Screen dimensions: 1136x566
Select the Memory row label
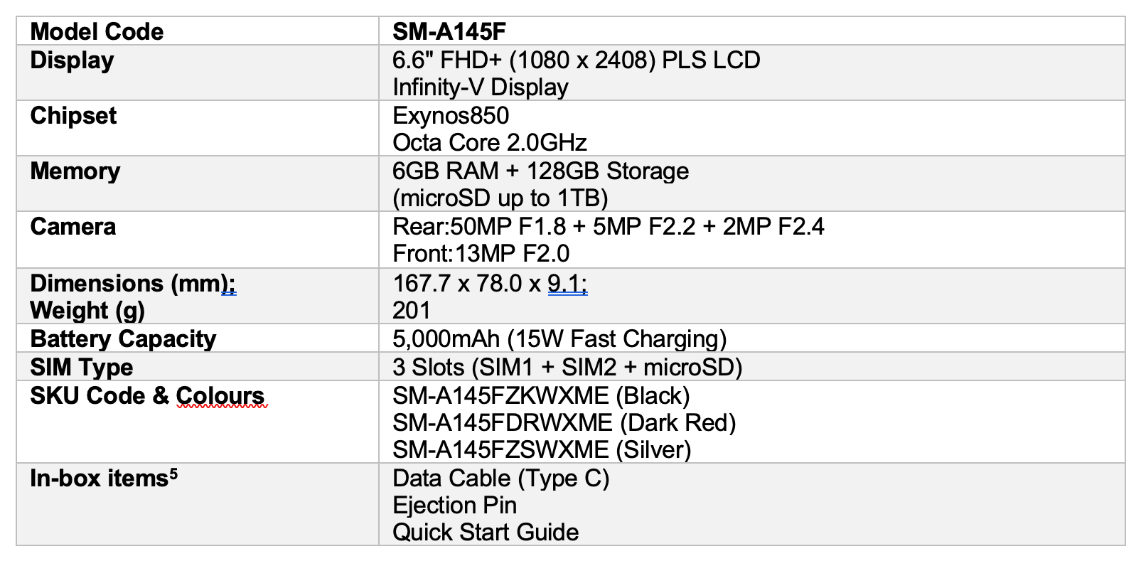[75, 171]
